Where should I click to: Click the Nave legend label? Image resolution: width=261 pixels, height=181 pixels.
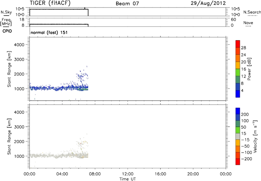[x=248, y=23]
